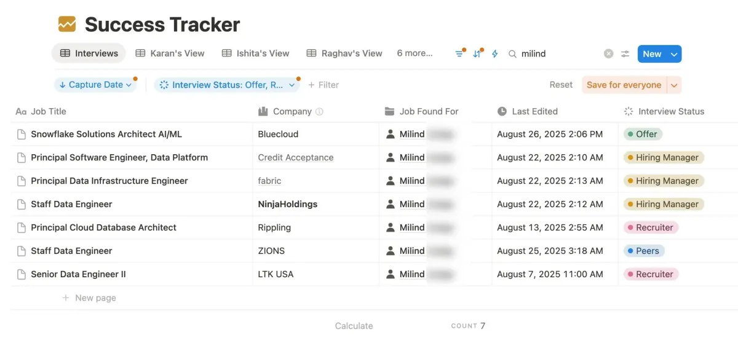Switch to Karan's View tab
Screen dimensions: 738x357
[170, 53]
